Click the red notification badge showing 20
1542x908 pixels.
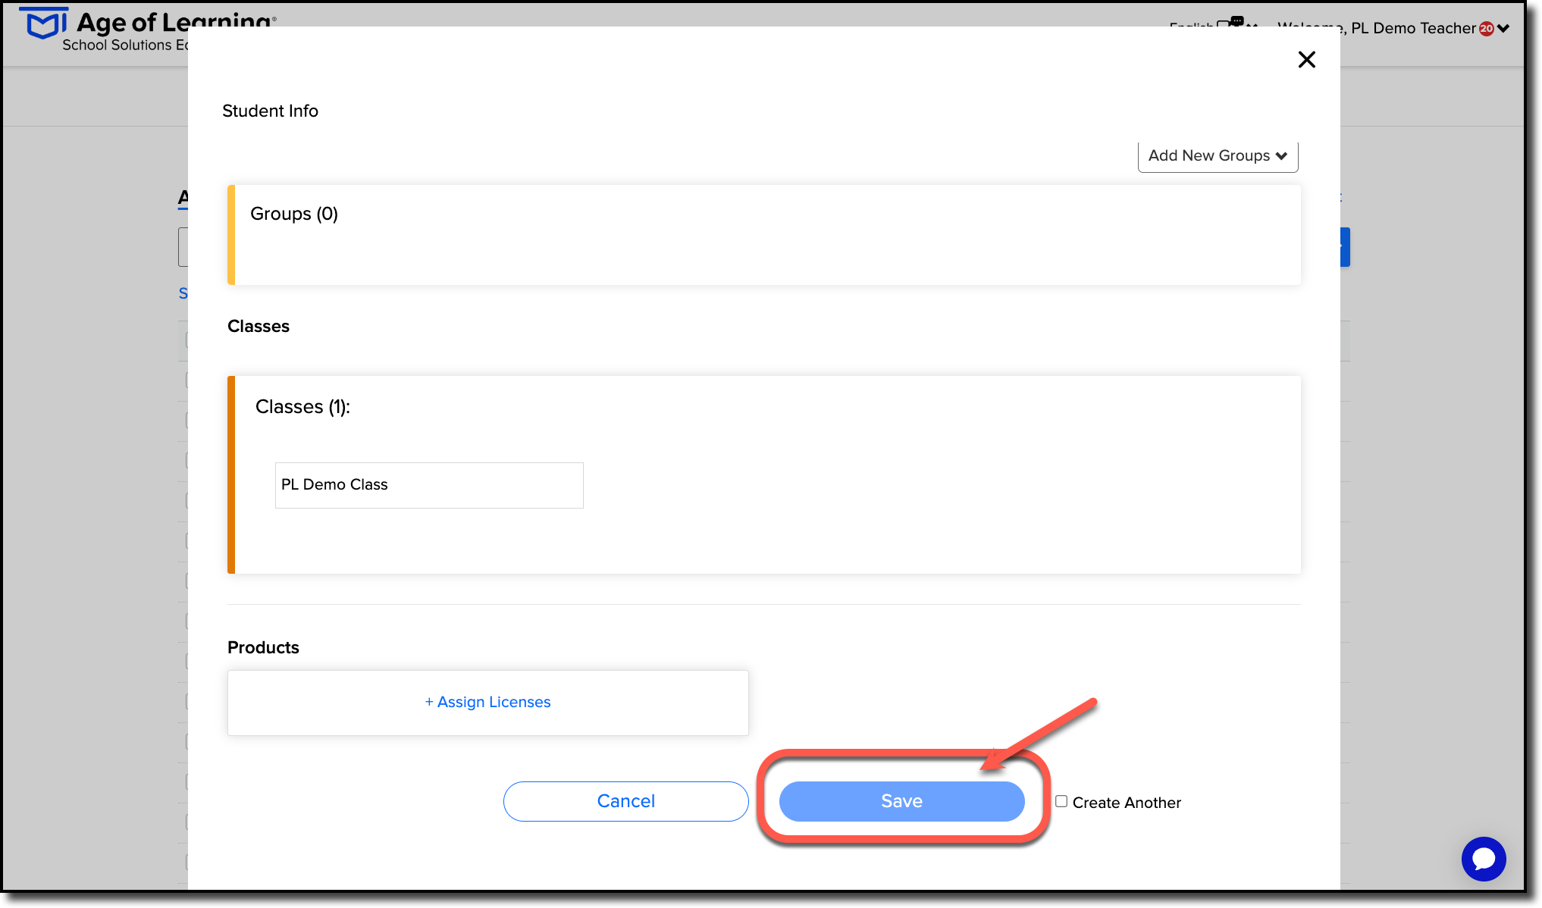tap(1486, 29)
